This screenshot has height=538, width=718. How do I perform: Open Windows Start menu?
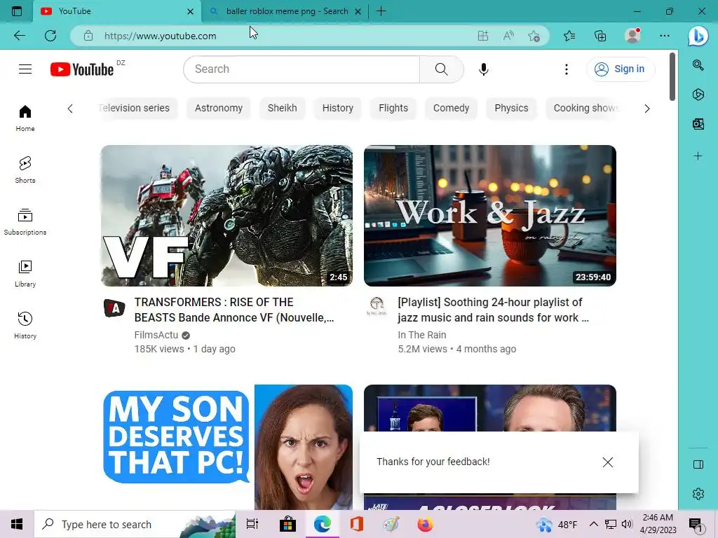coord(17,524)
